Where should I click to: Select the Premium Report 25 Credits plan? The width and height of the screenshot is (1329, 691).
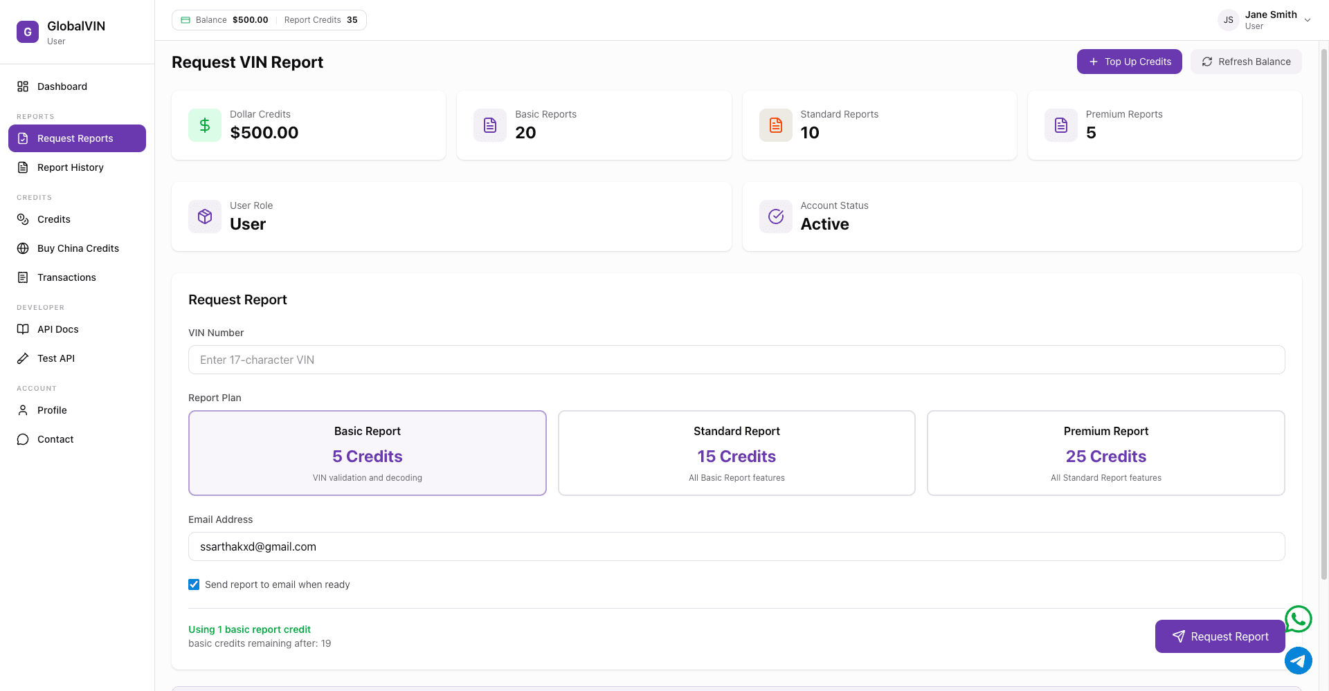click(1105, 453)
